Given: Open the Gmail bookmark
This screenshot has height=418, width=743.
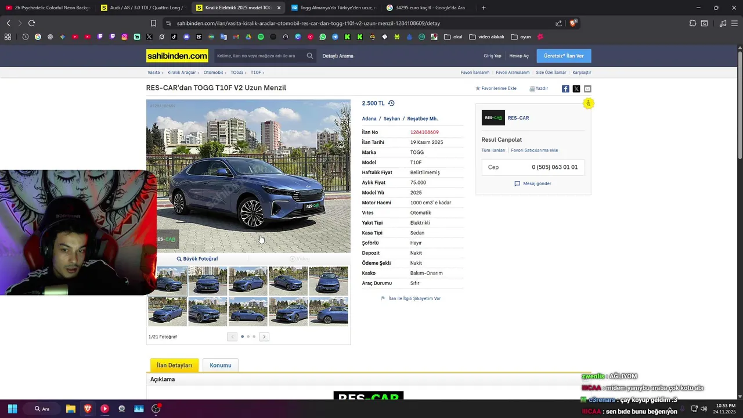Looking at the screenshot, I should point(236,37).
